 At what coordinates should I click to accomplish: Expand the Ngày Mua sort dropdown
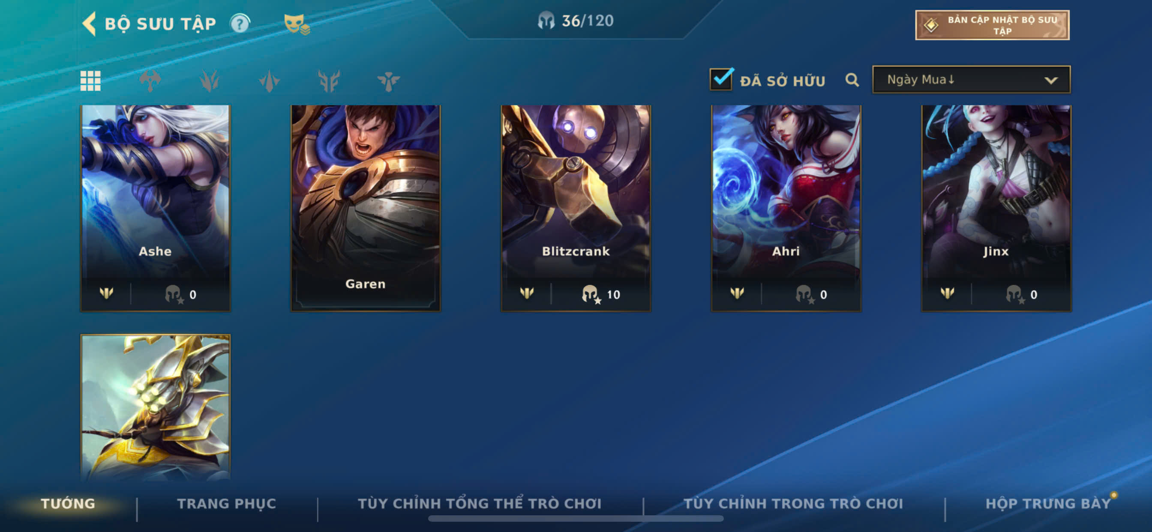[x=971, y=80]
